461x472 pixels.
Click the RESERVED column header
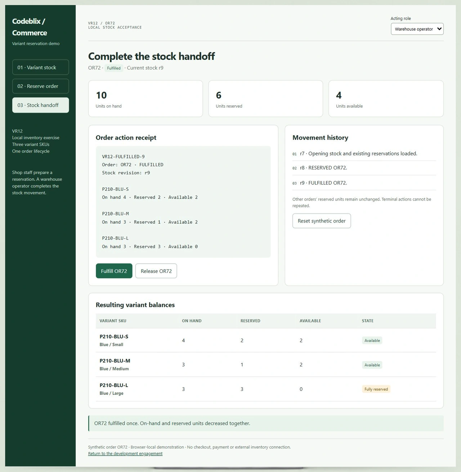coord(250,321)
